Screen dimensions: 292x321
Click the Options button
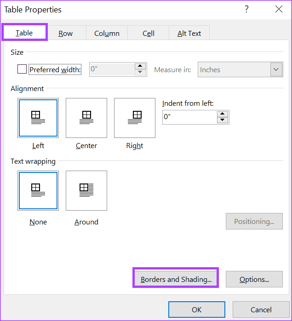(x=254, y=280)
